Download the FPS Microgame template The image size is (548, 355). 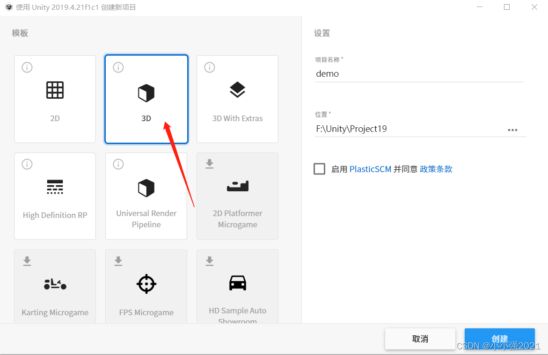point(118,261)
